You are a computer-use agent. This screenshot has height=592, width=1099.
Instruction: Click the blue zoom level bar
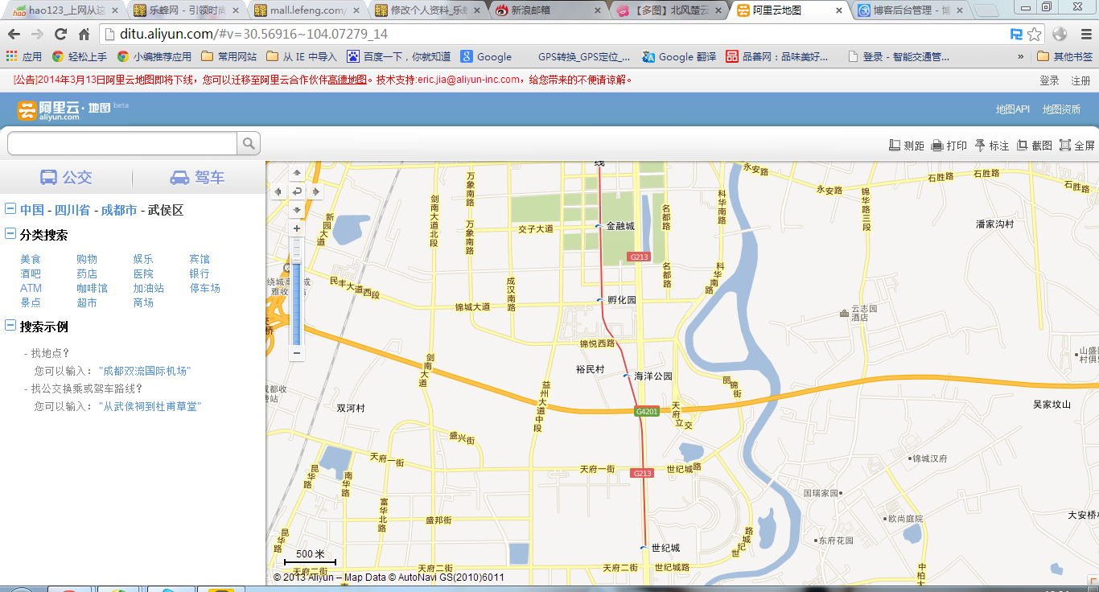pyautogui.click(x=297, y=304)
